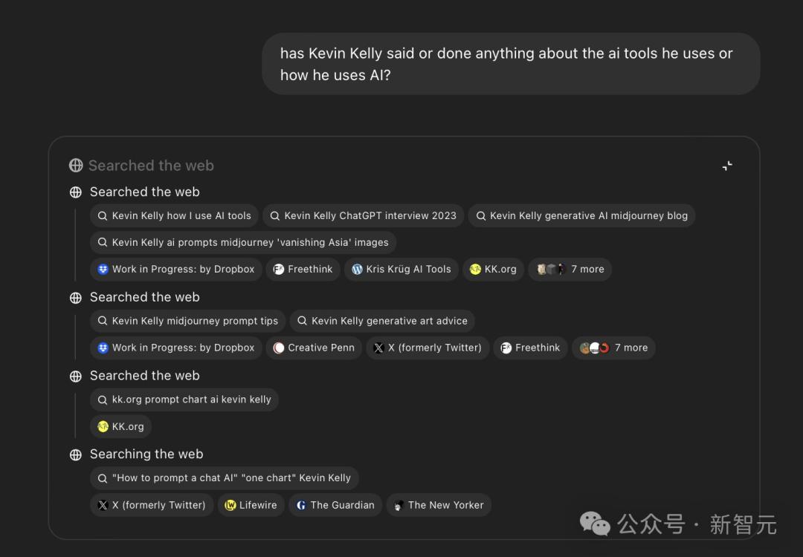
Task: Open the 'Kevin Kelly ChatGPT interview 2023' query
Action: pos(363,216)
